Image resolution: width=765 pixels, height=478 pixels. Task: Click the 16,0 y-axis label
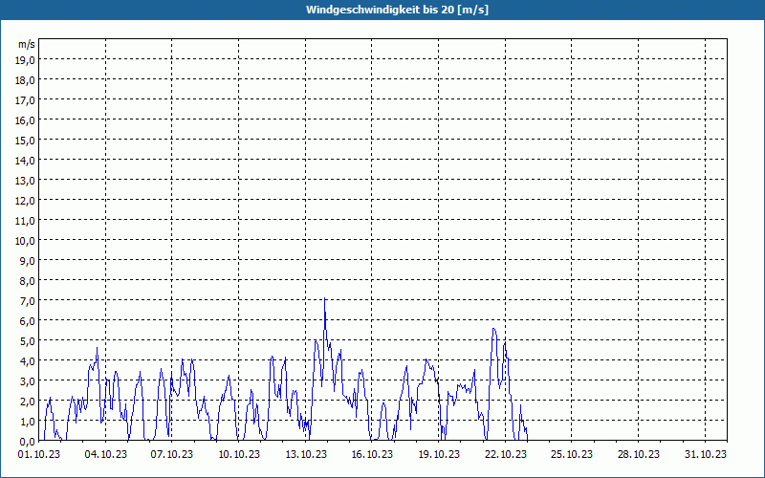coord(25,120)
